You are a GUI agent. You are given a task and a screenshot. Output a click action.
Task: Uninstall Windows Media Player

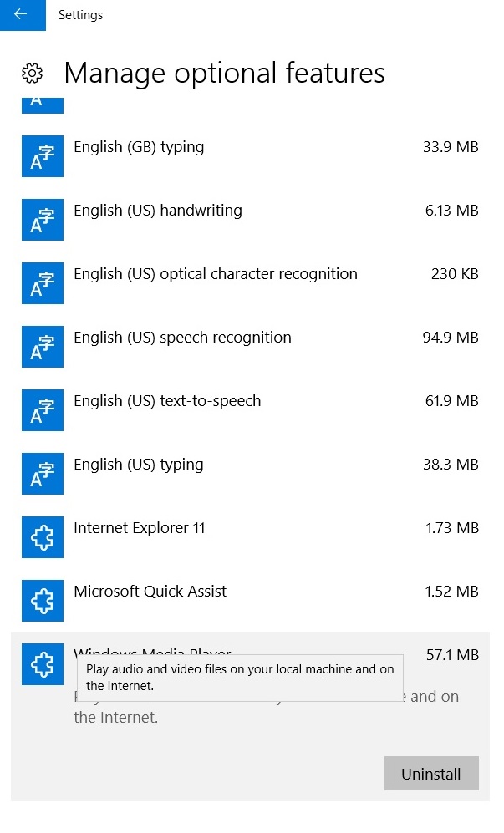[431, 774]
